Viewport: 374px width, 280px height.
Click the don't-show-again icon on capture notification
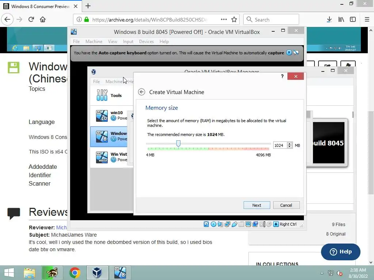(x=296, y=52)
